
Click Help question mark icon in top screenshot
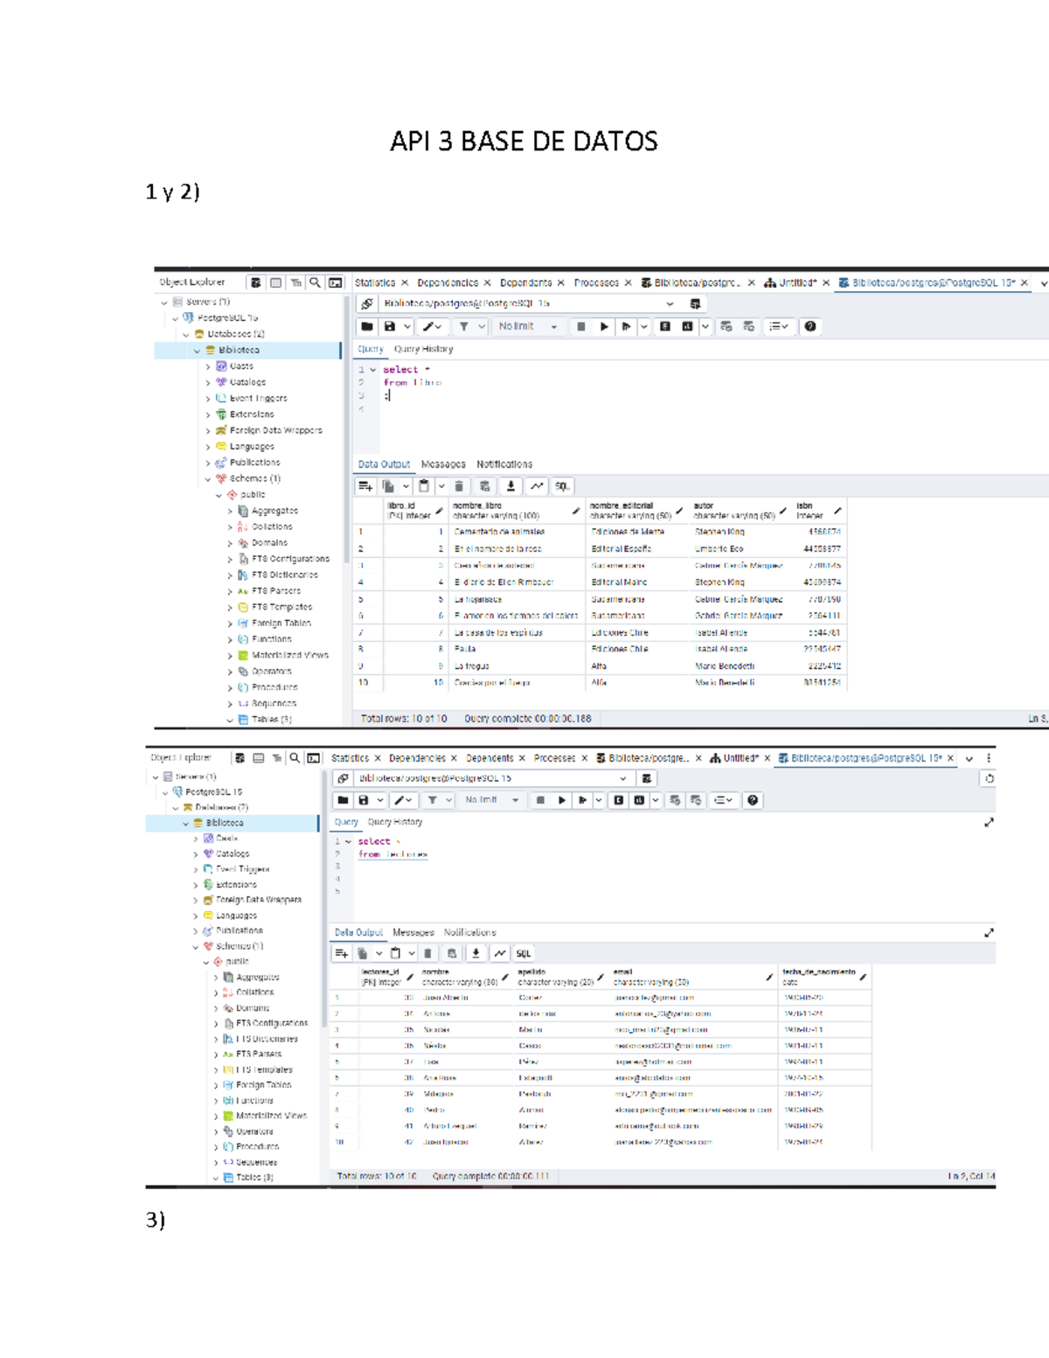point(810,326)
